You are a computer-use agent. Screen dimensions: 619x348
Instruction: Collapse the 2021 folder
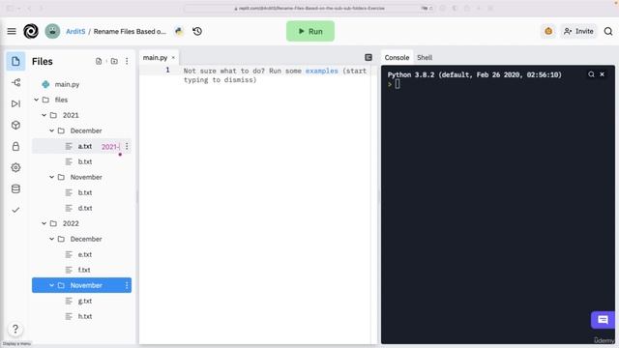(44, 115)
